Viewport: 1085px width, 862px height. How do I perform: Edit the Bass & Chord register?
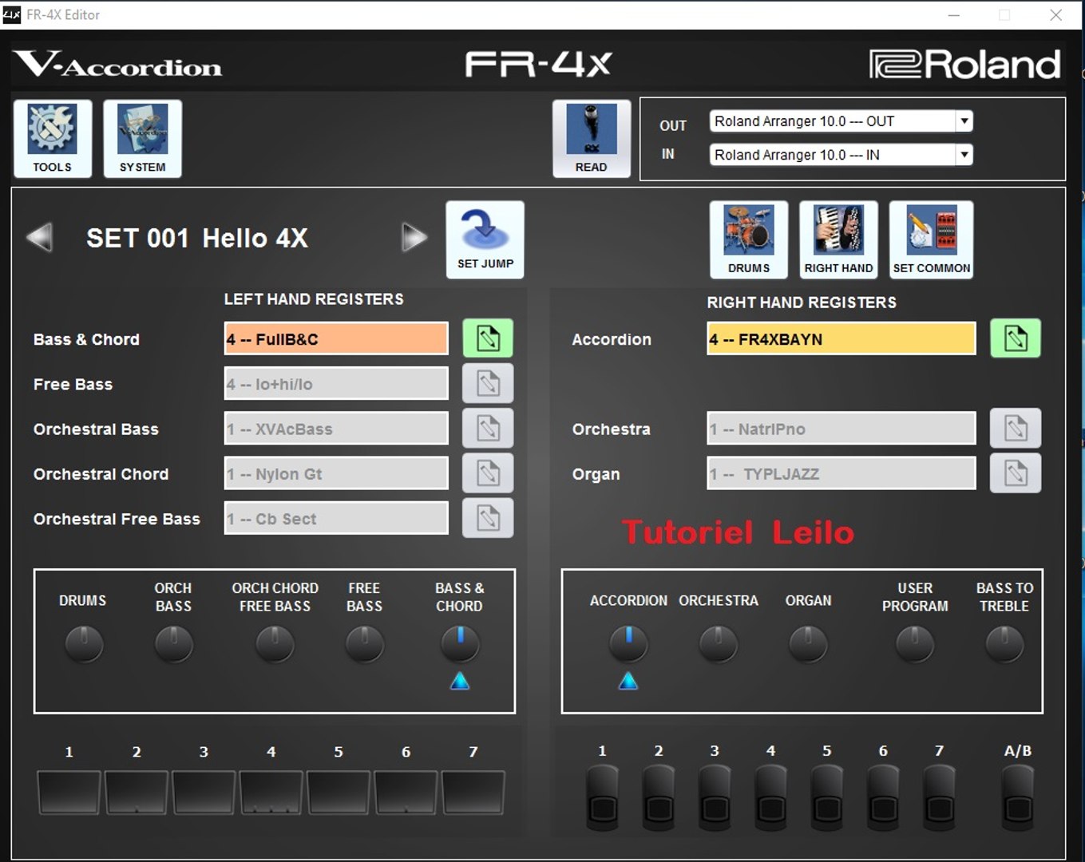[488, 338]
